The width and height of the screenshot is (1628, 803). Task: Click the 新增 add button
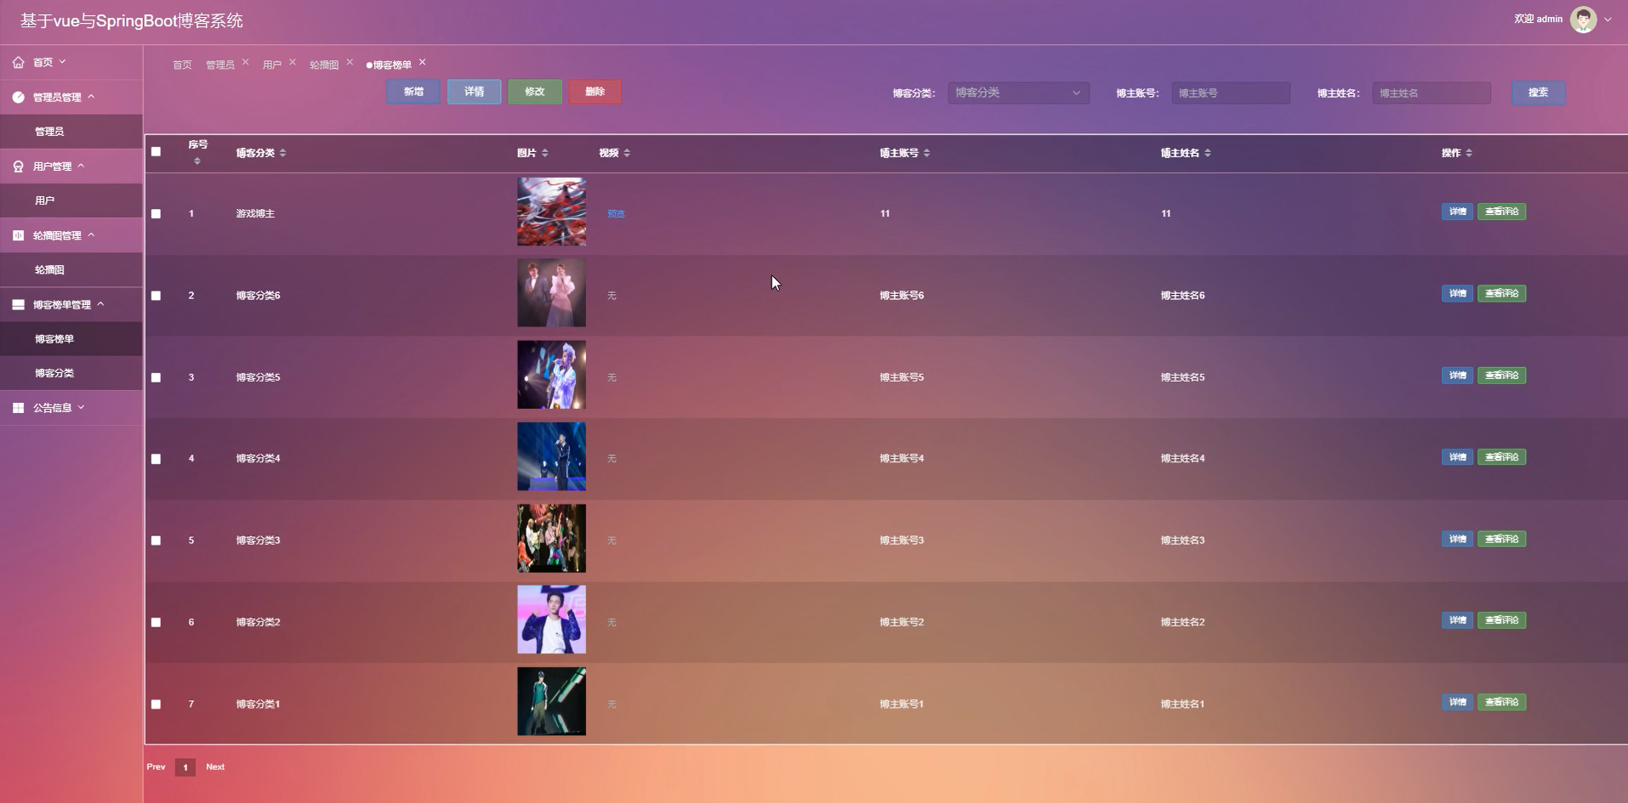coord(413,92)
